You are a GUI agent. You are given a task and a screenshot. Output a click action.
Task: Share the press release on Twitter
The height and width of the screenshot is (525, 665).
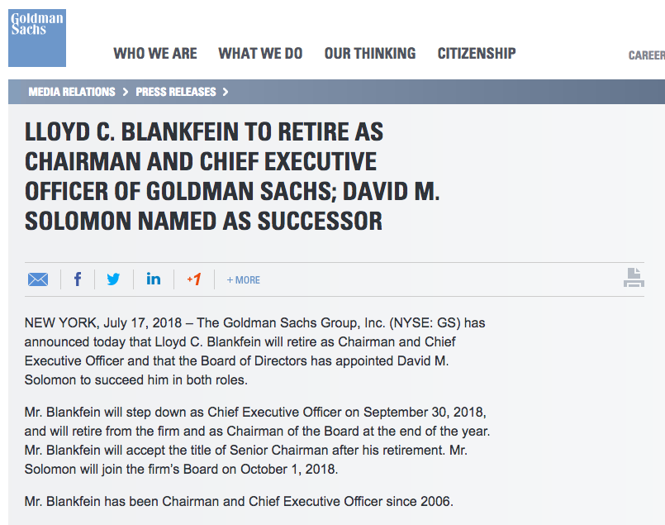[x=113, y=279]
